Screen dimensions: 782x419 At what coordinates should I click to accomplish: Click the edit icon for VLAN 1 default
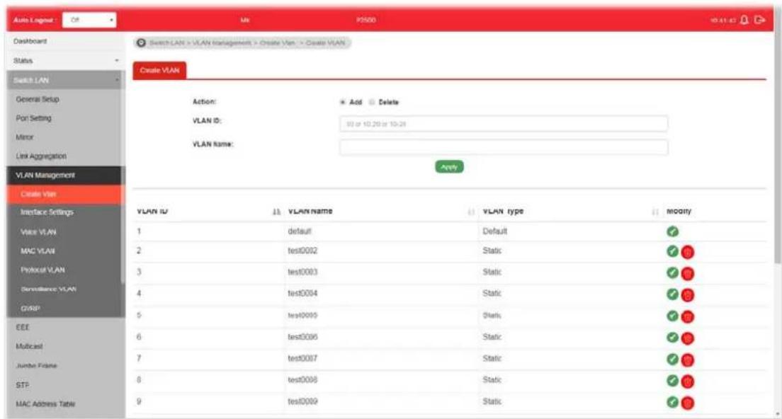(x=672, y=231)
